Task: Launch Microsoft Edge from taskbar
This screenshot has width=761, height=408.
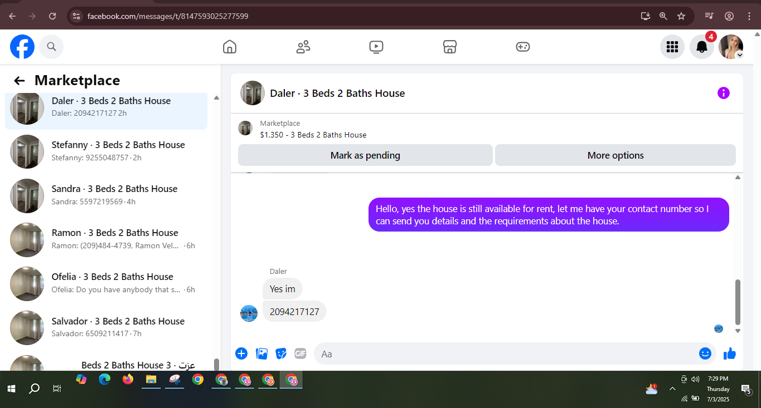Action: click(104, 380)
